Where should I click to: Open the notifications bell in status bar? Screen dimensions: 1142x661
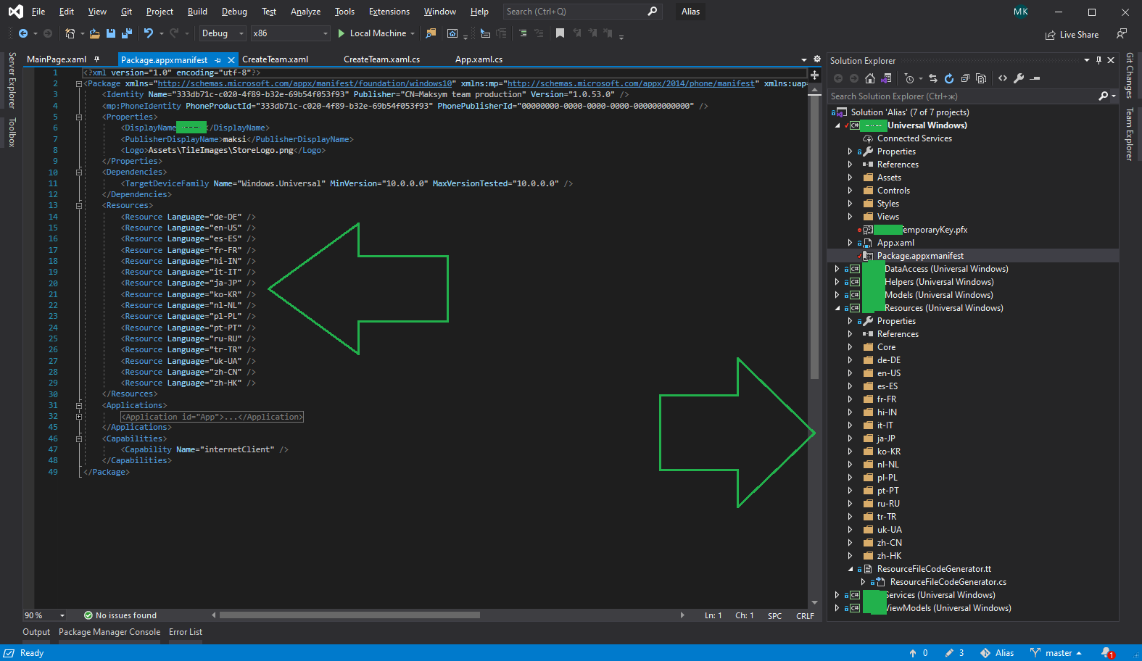point(1106,653)
